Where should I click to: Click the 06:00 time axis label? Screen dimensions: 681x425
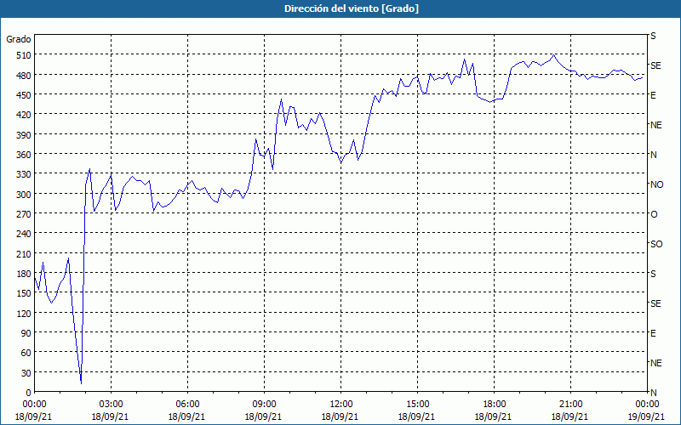[187, 405]
